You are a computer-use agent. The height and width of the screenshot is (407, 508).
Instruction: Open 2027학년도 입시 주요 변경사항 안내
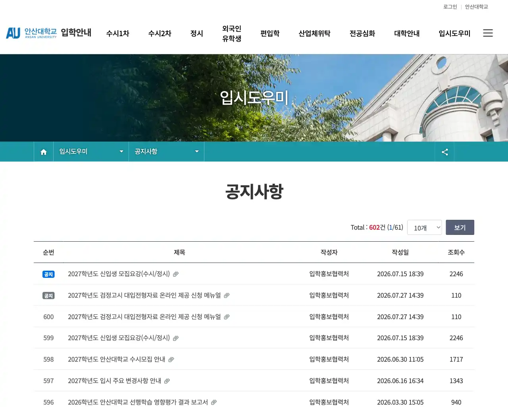[115, 381]
